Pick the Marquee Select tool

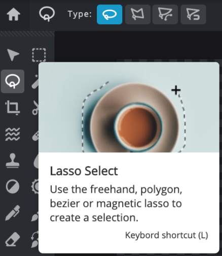(x=39, y=55)
